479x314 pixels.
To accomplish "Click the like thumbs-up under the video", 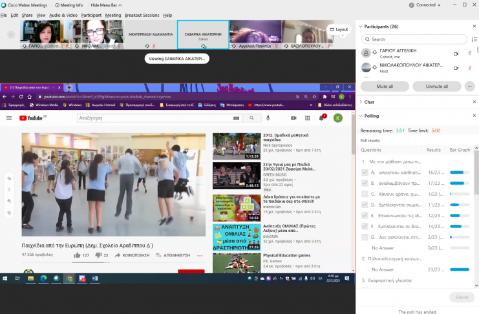I will point(77,255).
